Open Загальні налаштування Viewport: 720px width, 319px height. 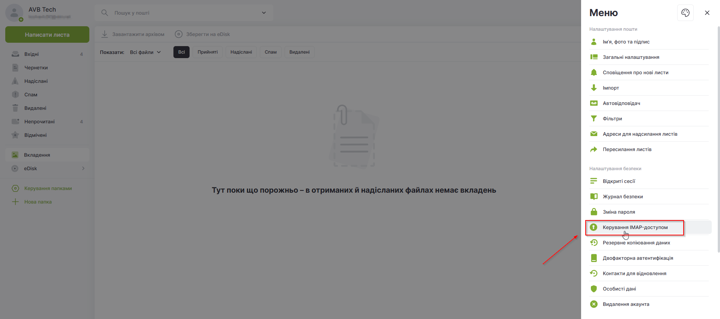coord(649,57)
